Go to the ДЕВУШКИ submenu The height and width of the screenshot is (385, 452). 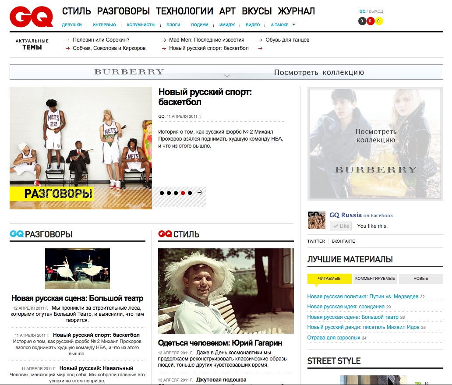point(72,25)
